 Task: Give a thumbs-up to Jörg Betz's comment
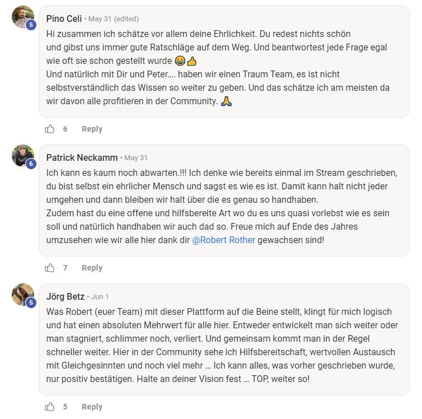click(50, 407)
